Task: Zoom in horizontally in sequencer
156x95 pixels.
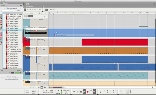Action: point(34,87)
